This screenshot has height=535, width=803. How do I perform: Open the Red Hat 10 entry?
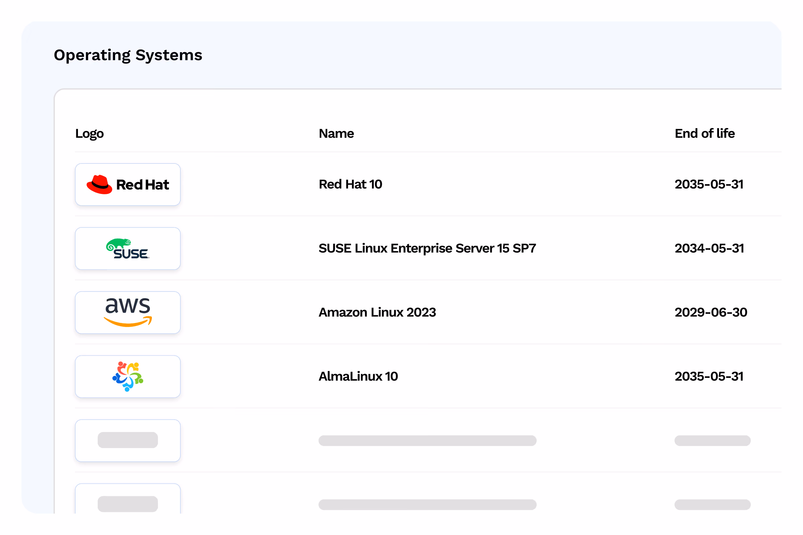click(350, 184)
